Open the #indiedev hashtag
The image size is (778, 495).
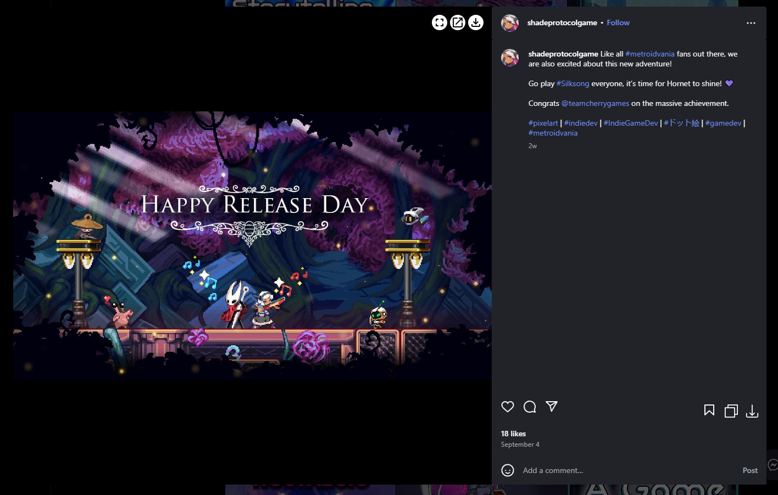click(581, 123)
